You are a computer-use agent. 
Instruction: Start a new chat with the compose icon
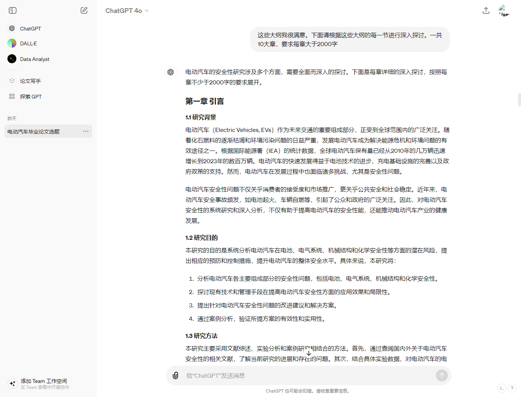pyautogui.click(x=84, y=10)
